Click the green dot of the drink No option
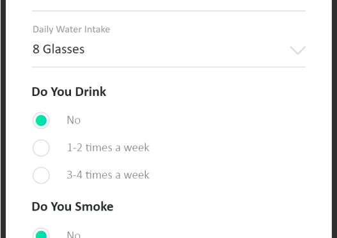 [x=41, y=120]
